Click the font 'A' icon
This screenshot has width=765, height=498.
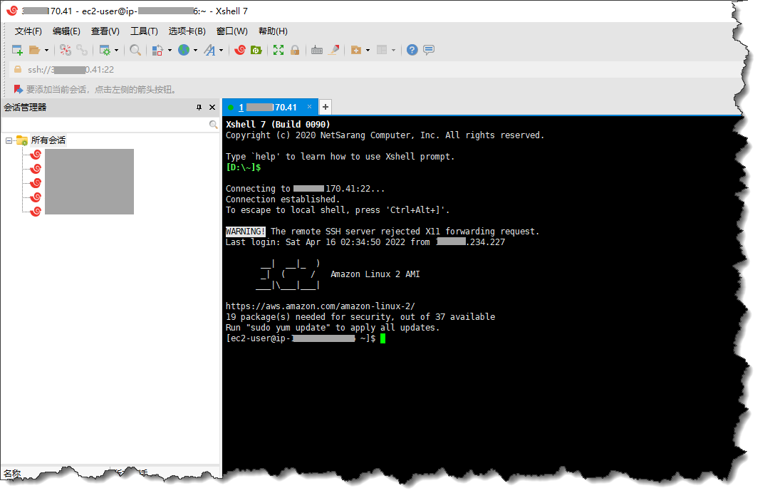pos(210,50)
